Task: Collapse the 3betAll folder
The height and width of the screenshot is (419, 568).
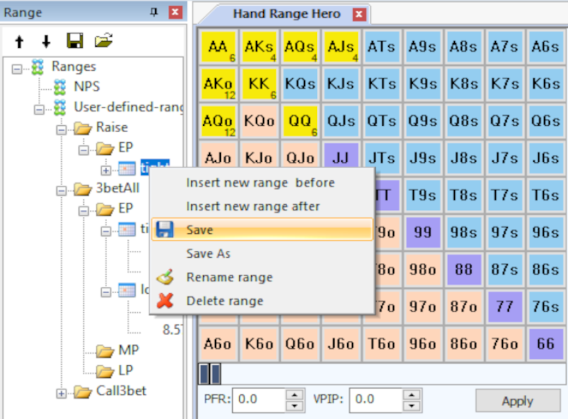Action: (61, 190)
